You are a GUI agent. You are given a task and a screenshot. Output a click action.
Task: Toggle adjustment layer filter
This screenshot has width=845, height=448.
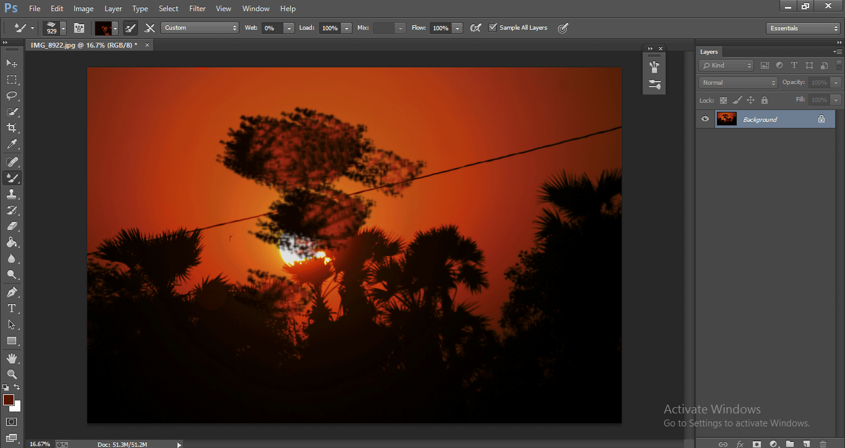(779, 66)
